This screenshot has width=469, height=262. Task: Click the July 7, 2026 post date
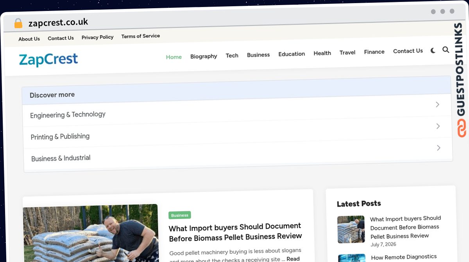(x=383, y=244)
